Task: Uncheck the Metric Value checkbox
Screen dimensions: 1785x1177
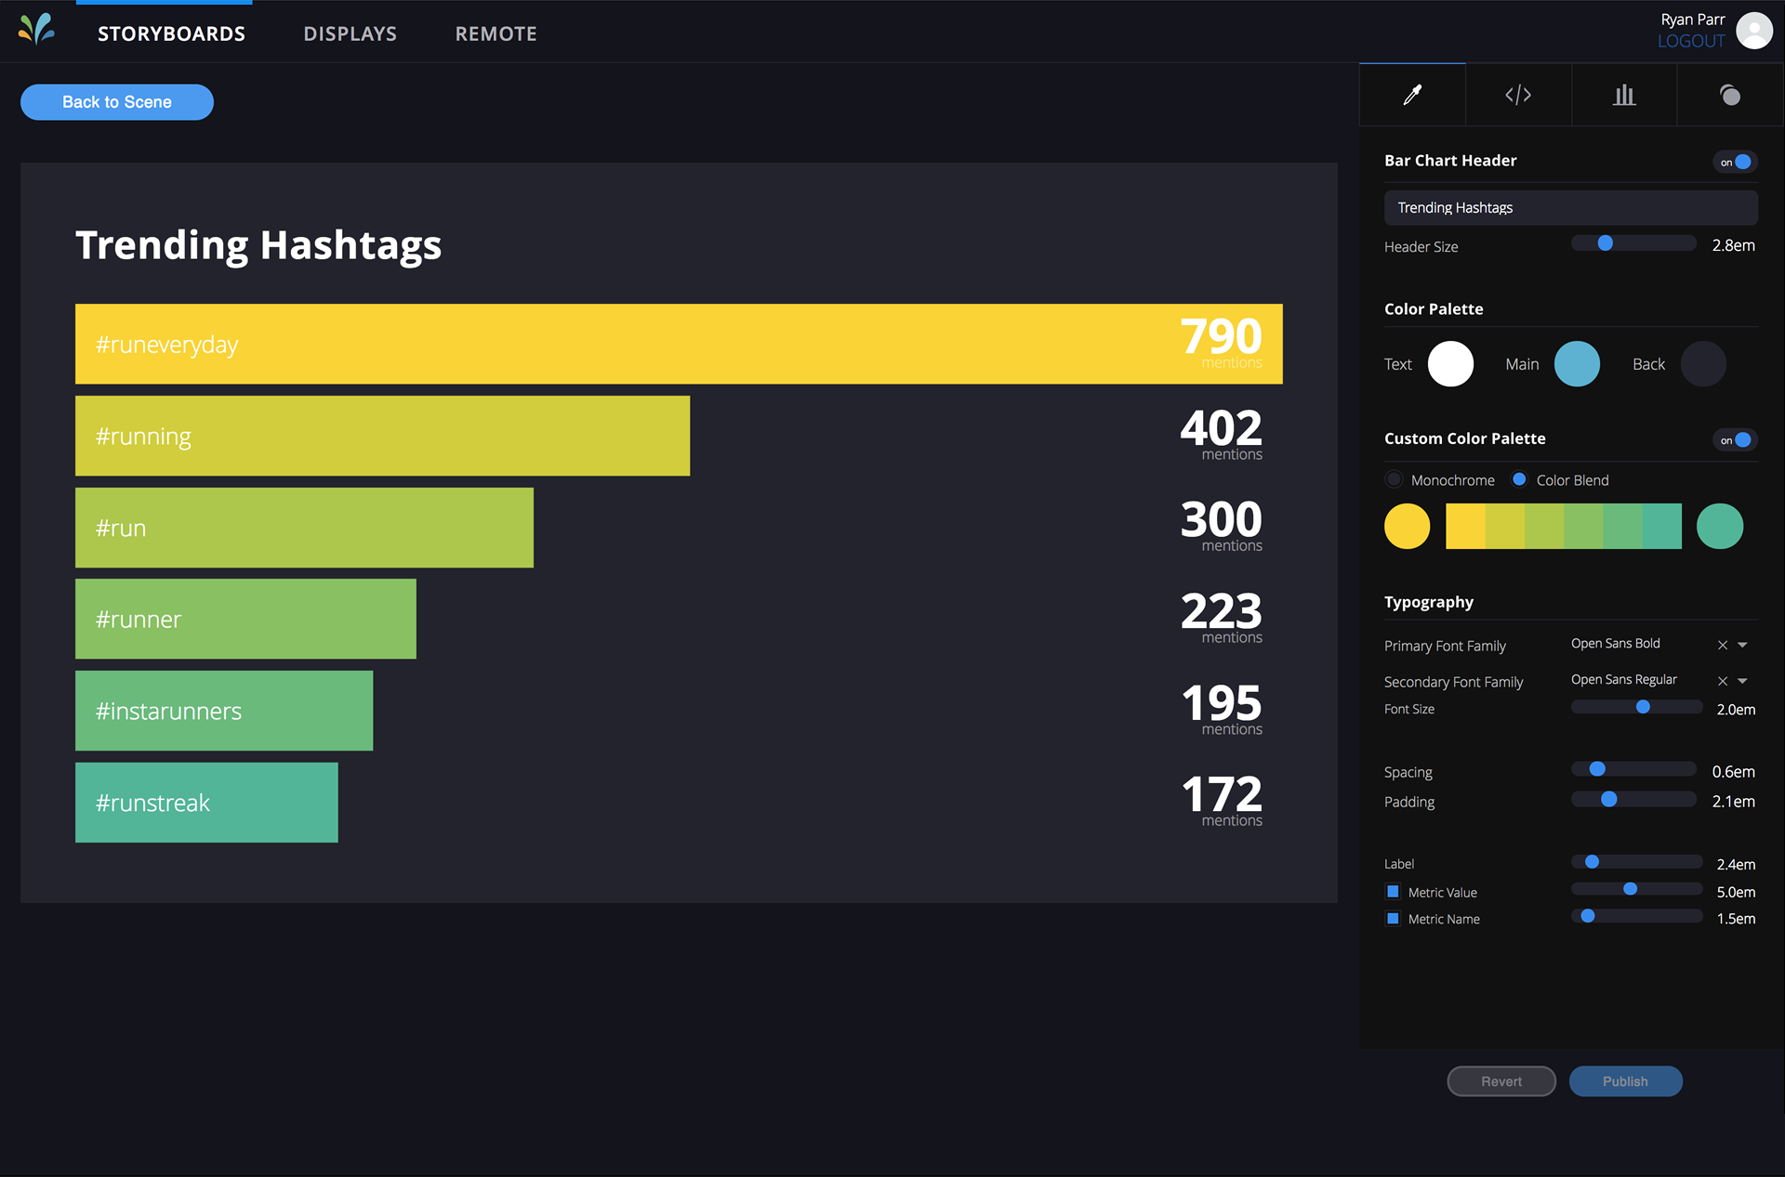Action: 1393,892
